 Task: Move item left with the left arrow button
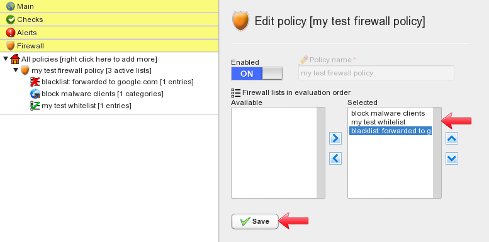coord(335,158)
